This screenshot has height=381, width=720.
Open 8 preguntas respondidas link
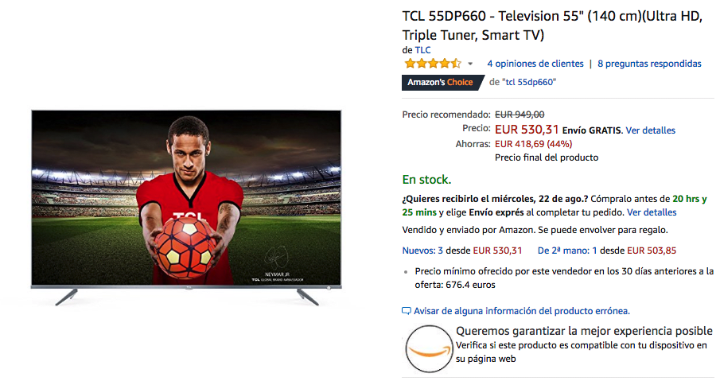pyautogui.click(x=649, y=64)
